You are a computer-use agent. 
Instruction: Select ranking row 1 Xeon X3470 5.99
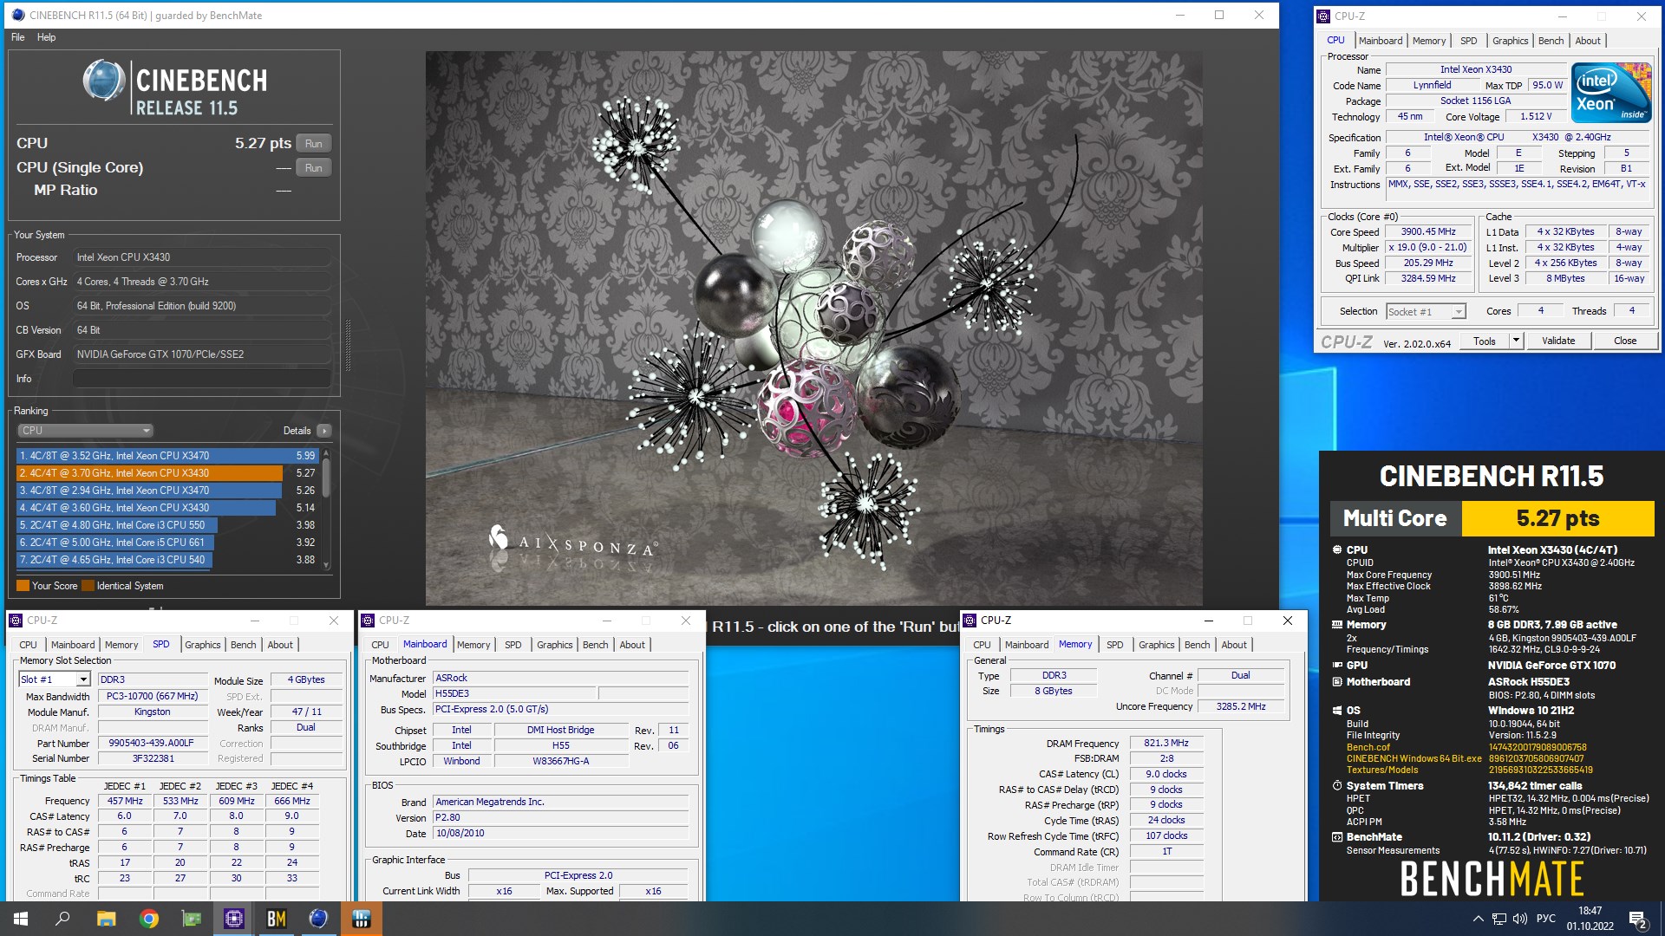[168, 456]
